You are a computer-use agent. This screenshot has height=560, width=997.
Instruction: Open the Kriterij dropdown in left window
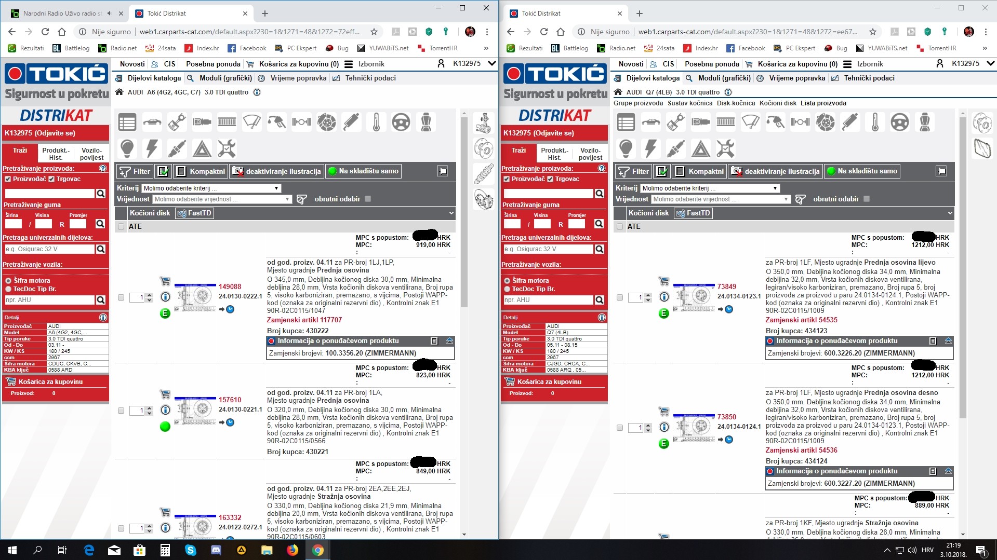point(211,188)
